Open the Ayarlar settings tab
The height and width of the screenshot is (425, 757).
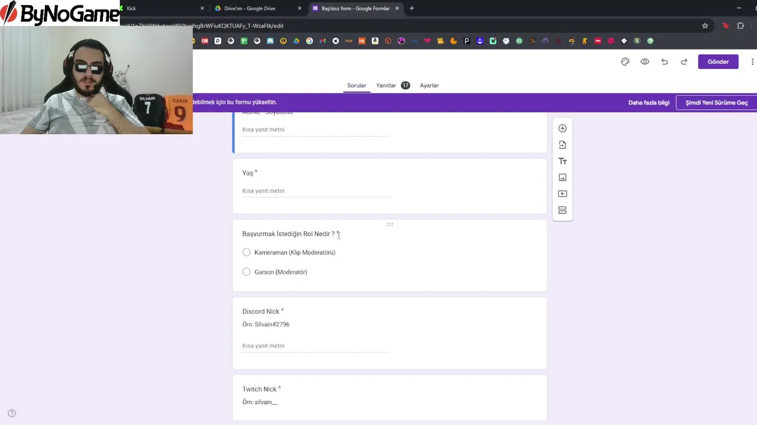[429, 86]
